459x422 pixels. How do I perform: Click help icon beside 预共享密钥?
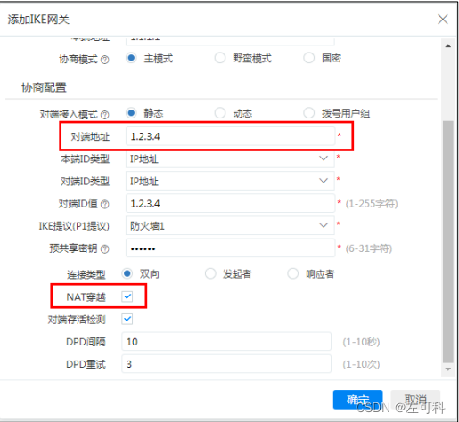104,249
